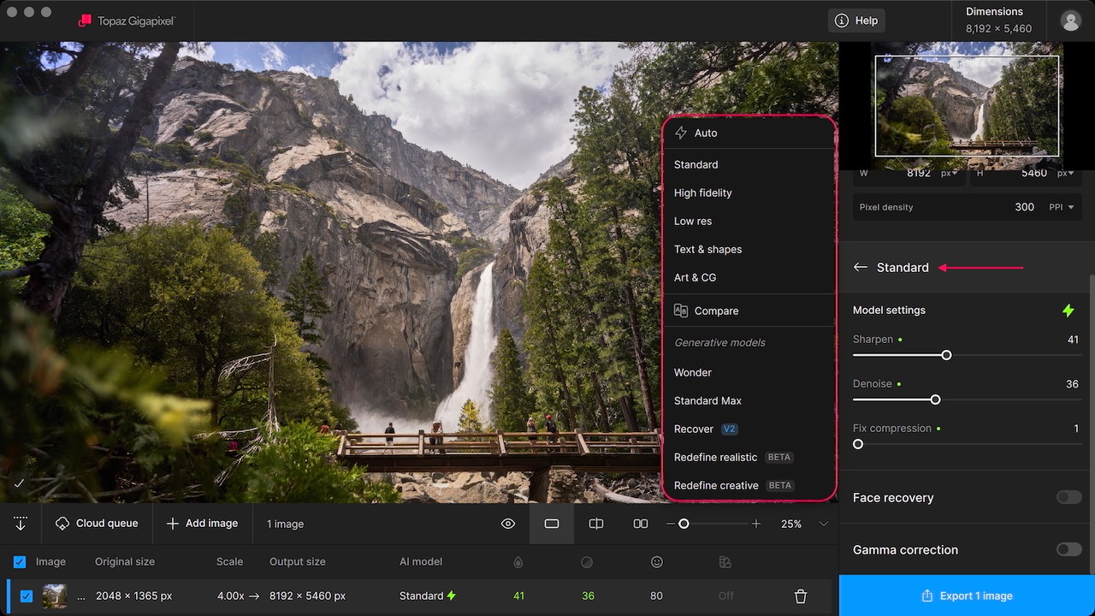Image resolution: width=1095 pixels, height=616 pixels.
Task: Click the zoom slider handle
Action: 684,524
